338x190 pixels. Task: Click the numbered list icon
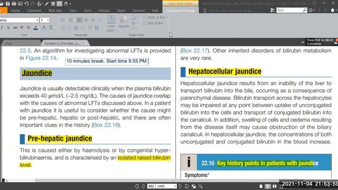(x=71, y=20)
